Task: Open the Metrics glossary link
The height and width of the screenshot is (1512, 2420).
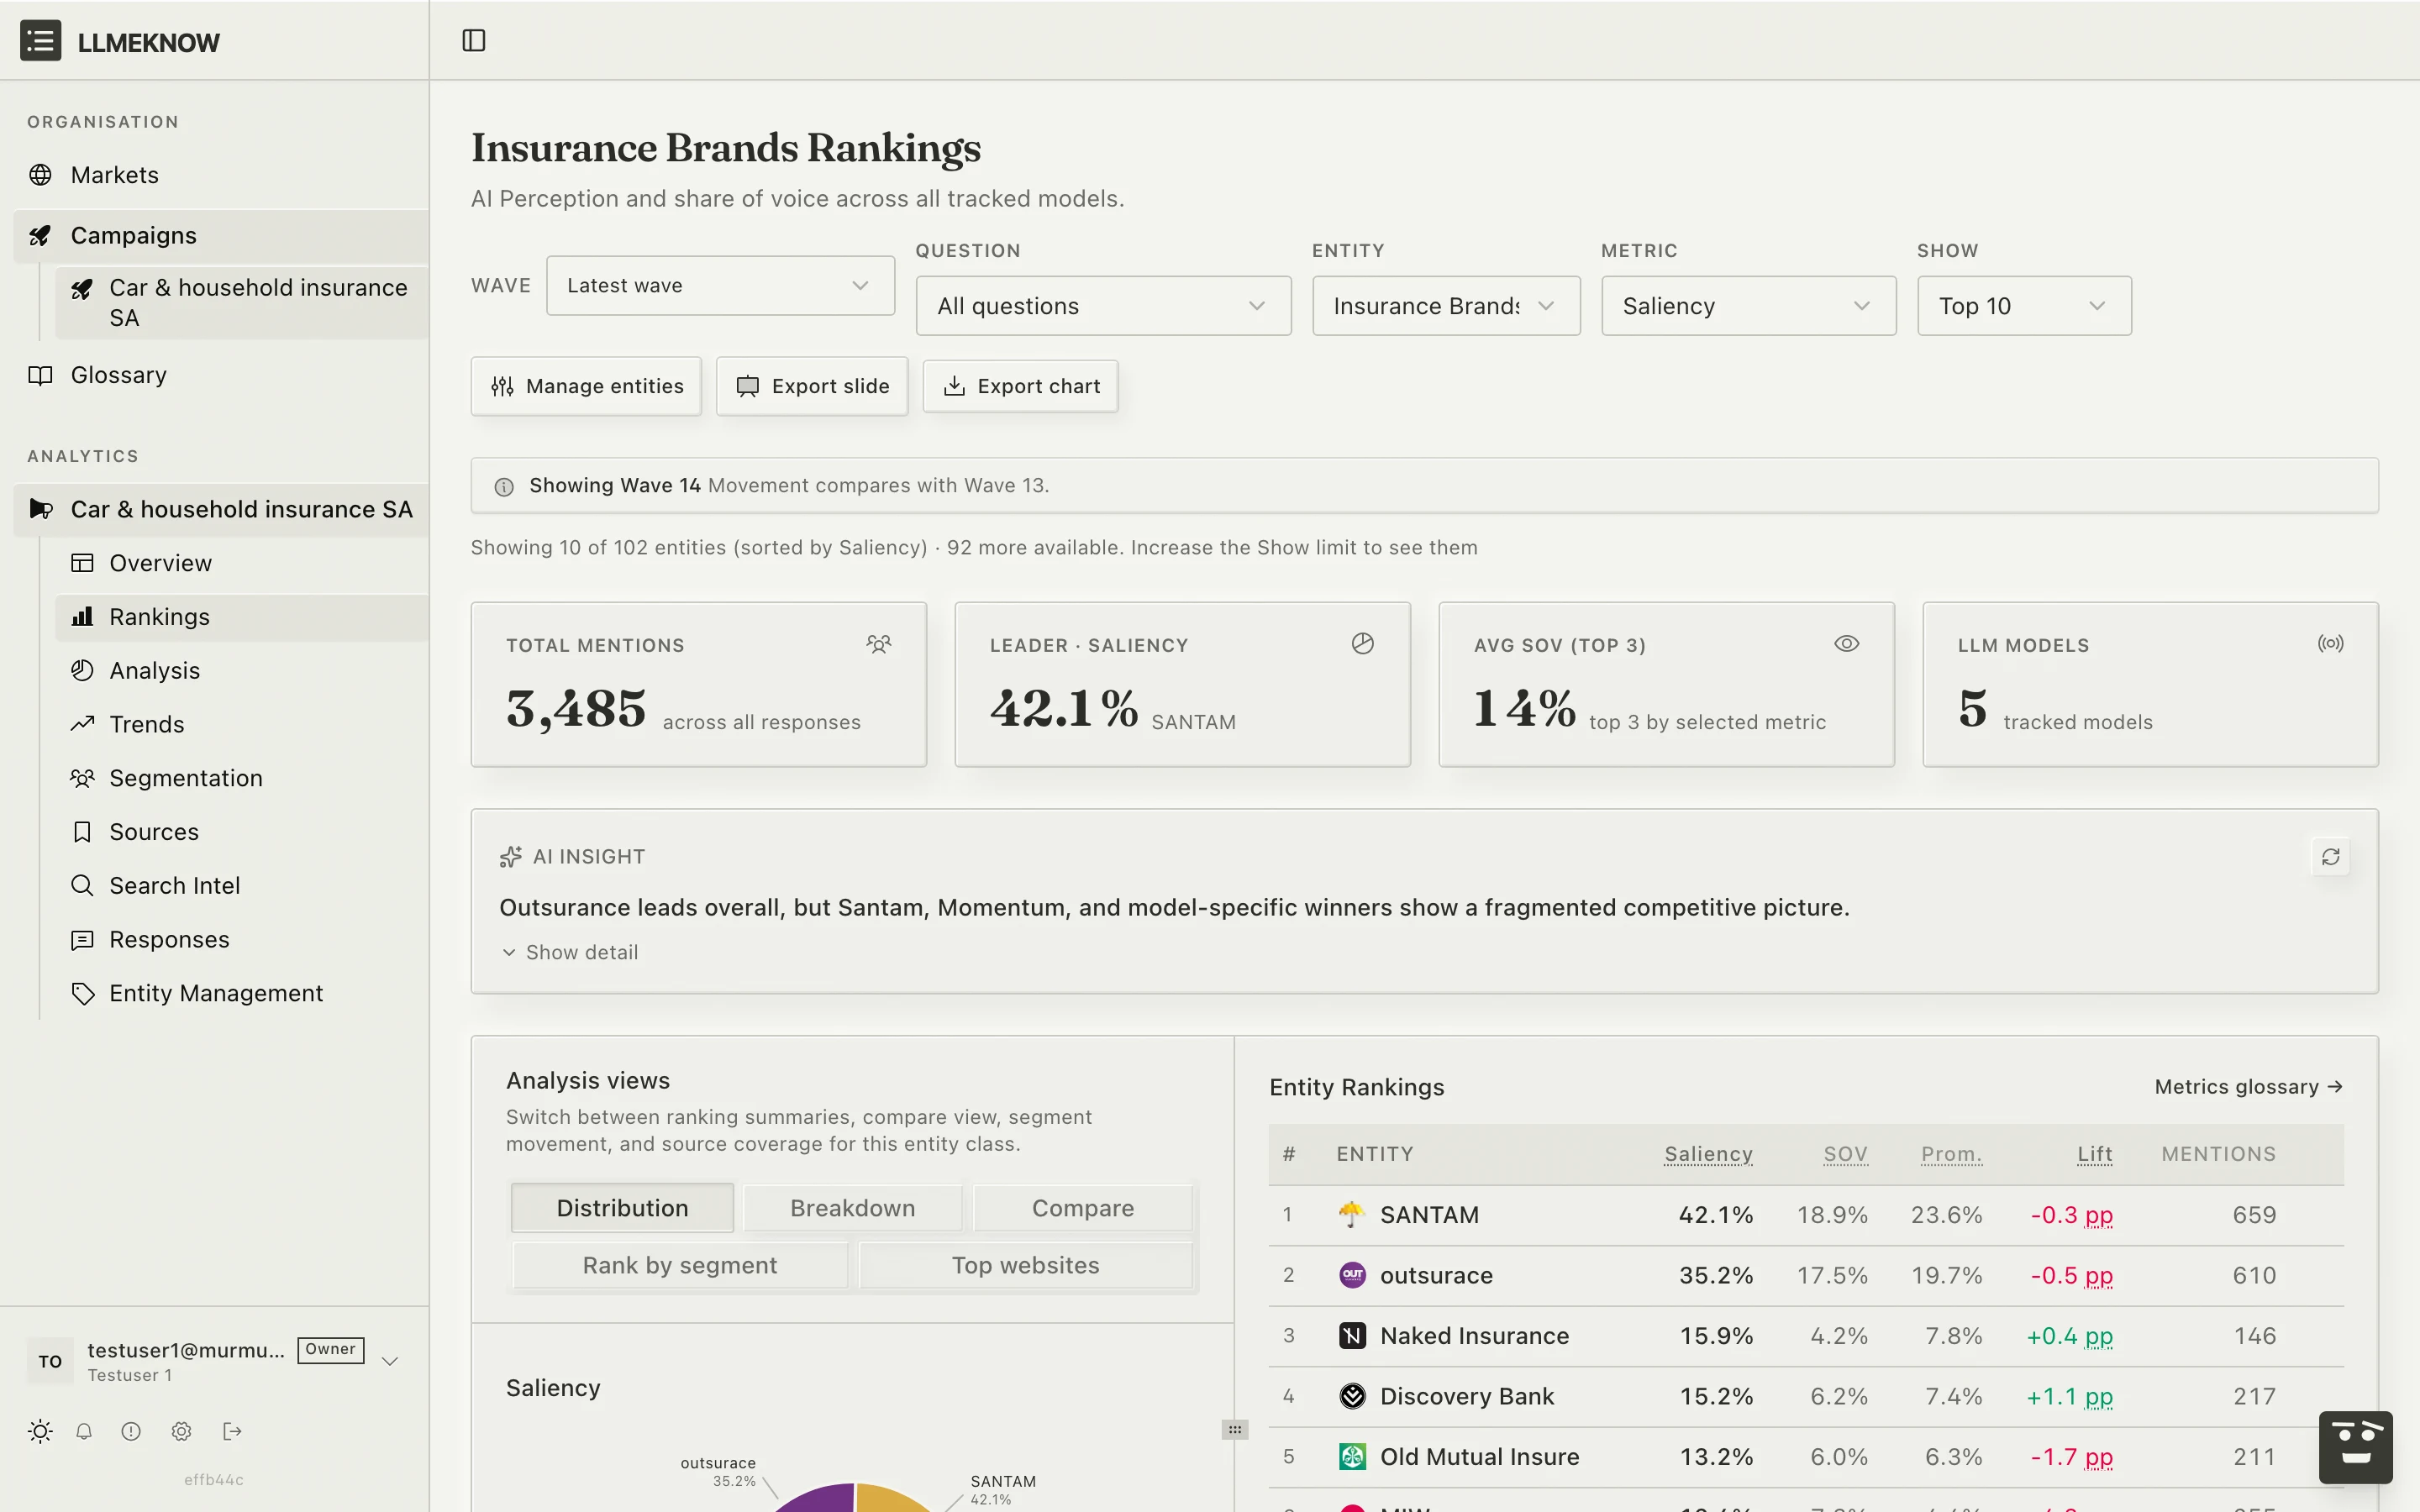Action: tap(2248, 1087)
